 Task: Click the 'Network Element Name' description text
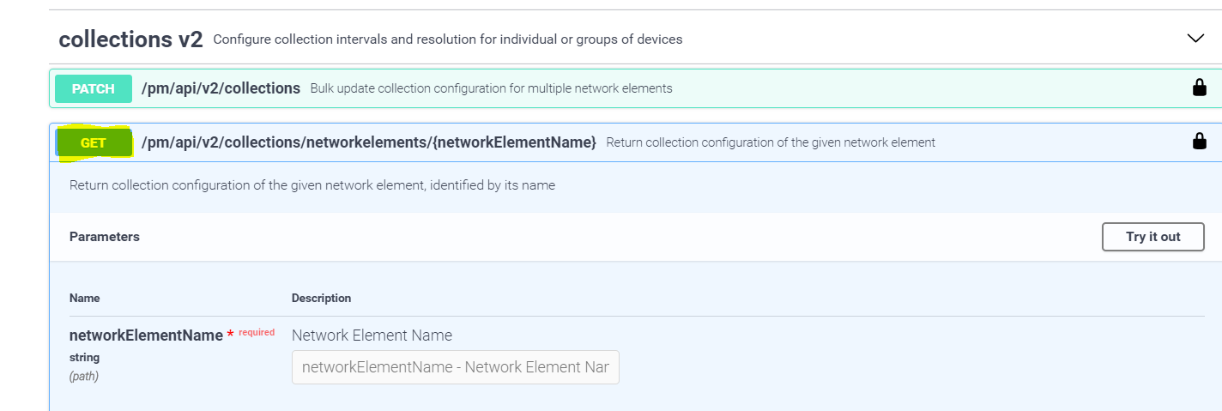[372, 335]
